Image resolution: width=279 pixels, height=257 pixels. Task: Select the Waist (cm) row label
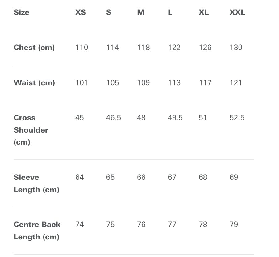(34, 83)
